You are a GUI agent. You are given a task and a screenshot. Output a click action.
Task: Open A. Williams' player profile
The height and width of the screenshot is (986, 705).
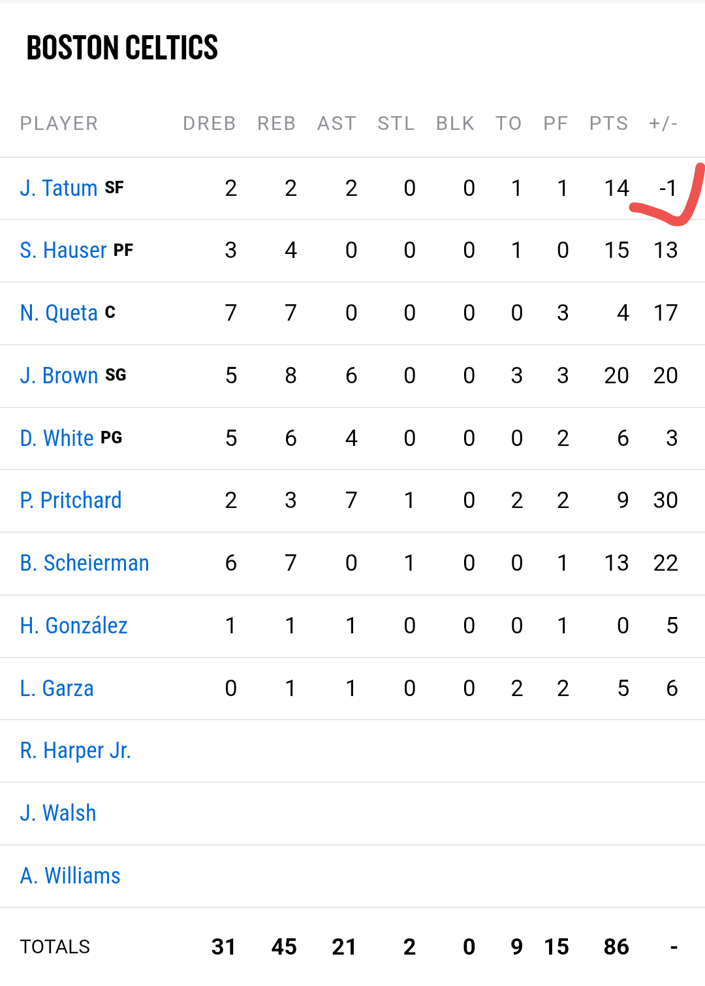[70, 876]
